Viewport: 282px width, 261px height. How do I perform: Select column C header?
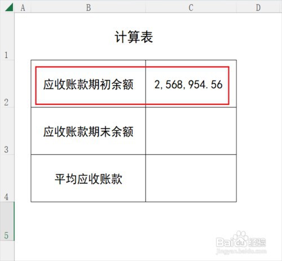191,7
